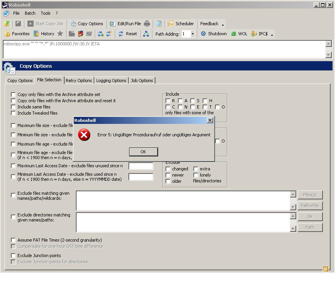This screenshot has height=283, width=336.
Task: Click the Path+File button
Action: click(x=310, y=206)
